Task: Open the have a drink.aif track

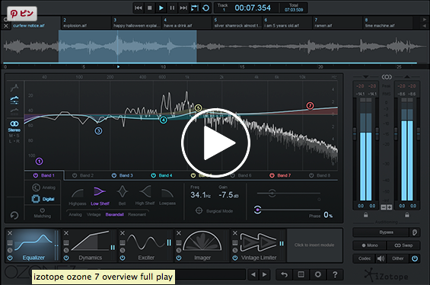Action: [x=186, y=23]
